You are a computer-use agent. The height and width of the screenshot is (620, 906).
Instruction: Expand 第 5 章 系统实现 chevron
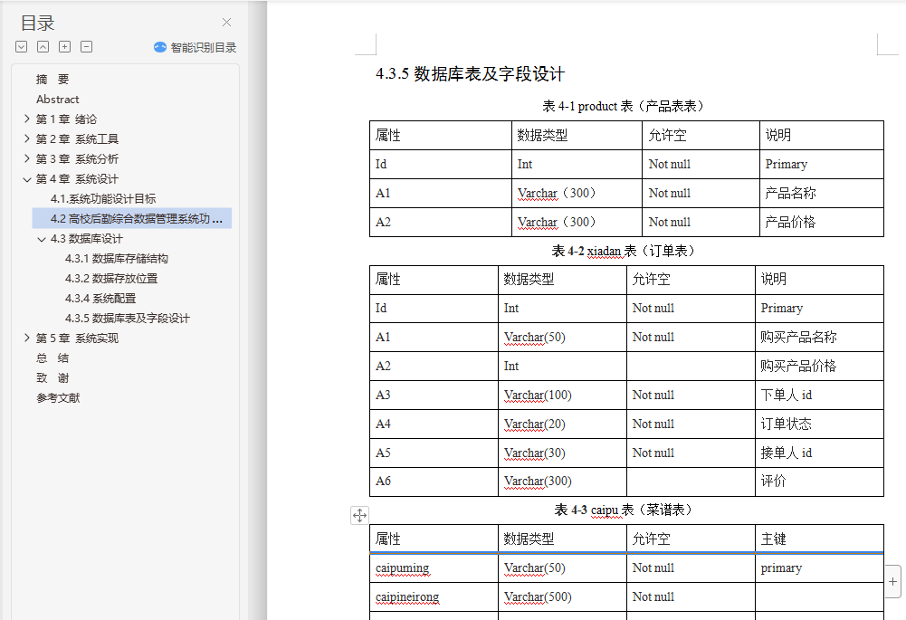point(26,338)
